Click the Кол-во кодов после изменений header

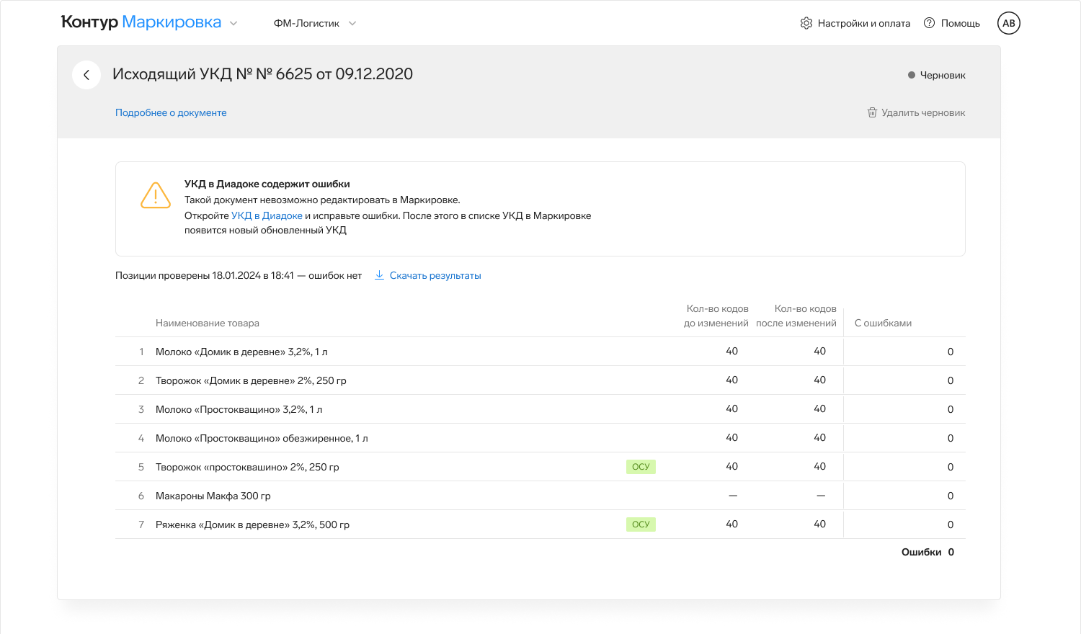796,316
